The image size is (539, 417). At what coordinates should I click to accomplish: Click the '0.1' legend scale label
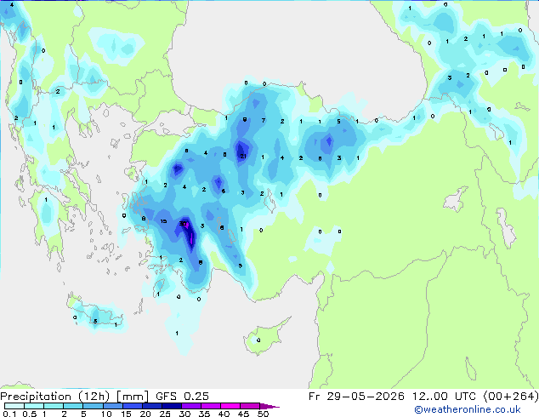tap(9, 414)
